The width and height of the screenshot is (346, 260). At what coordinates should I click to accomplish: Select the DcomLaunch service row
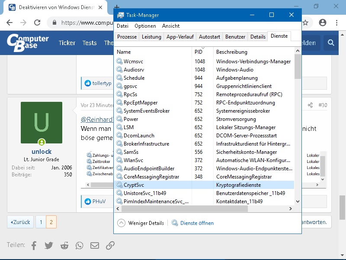click(204, 136)
